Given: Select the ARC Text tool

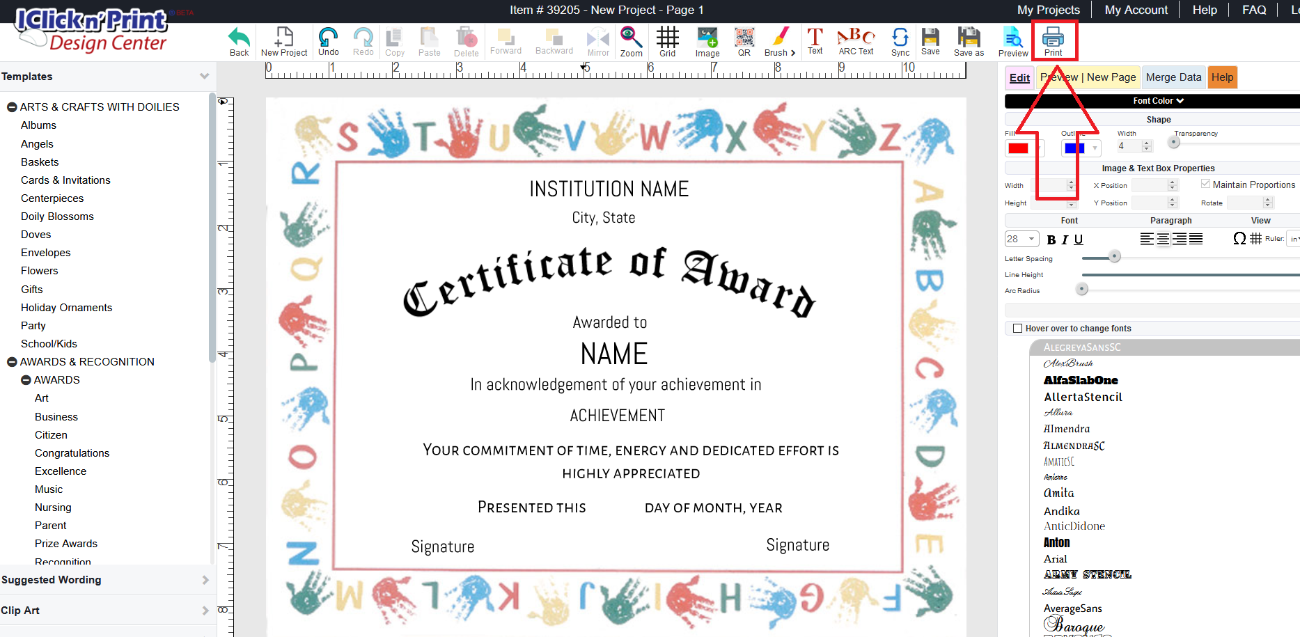Looking at the screenshot, I should tap(856, 41).
